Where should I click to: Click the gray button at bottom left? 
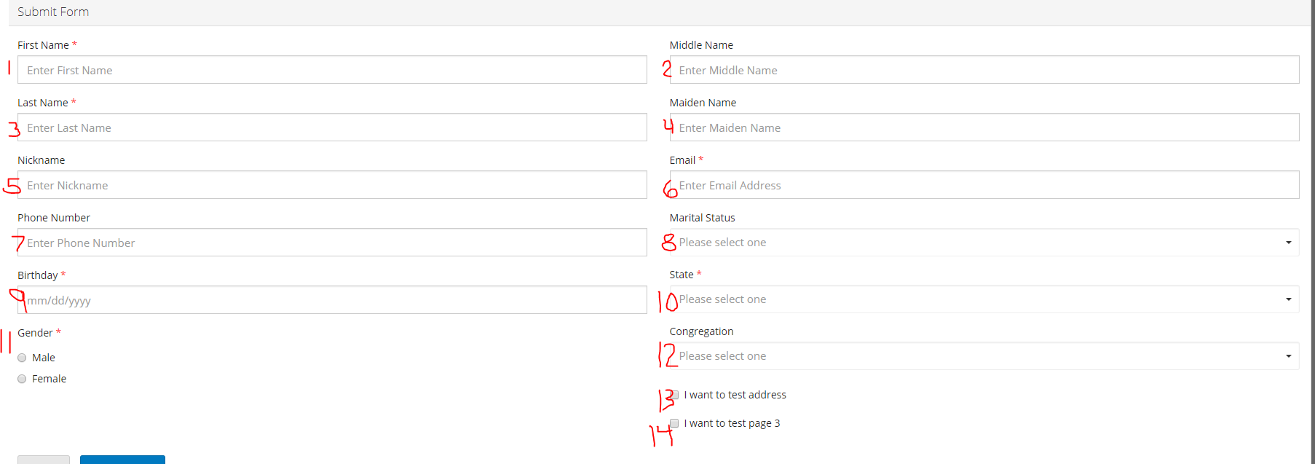[44, 460]
